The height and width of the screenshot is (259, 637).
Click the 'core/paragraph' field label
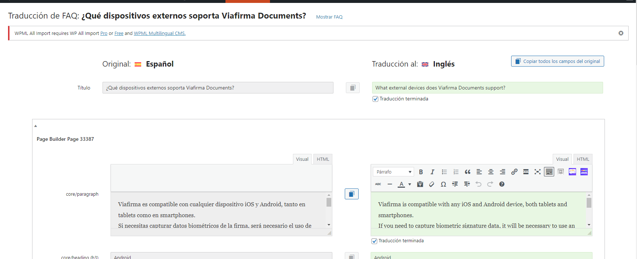click(82, 194)
